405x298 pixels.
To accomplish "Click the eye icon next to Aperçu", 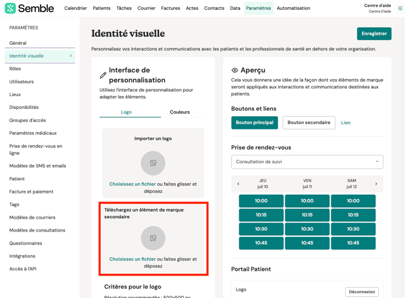I will click(235, 71).
